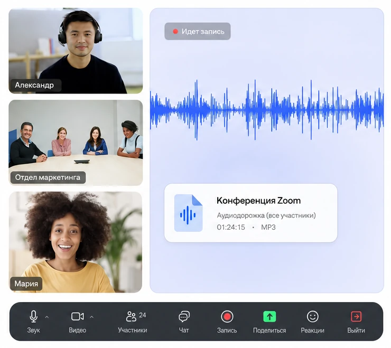Image resolution: width=391 pixels, height=348 pixels.
Task: Click the Звук label in the toolbar
Action: click(x=33, y=330)
